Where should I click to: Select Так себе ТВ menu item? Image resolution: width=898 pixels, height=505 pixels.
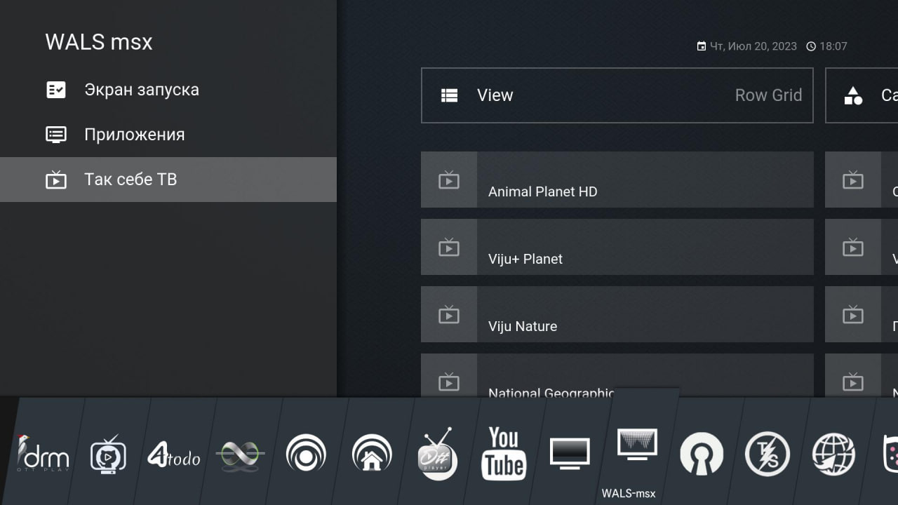point(130,180)
